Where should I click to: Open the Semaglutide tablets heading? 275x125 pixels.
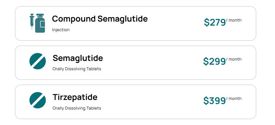[78, 58]
